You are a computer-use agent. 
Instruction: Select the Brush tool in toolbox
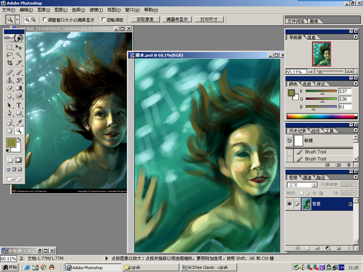click(19, 72)
